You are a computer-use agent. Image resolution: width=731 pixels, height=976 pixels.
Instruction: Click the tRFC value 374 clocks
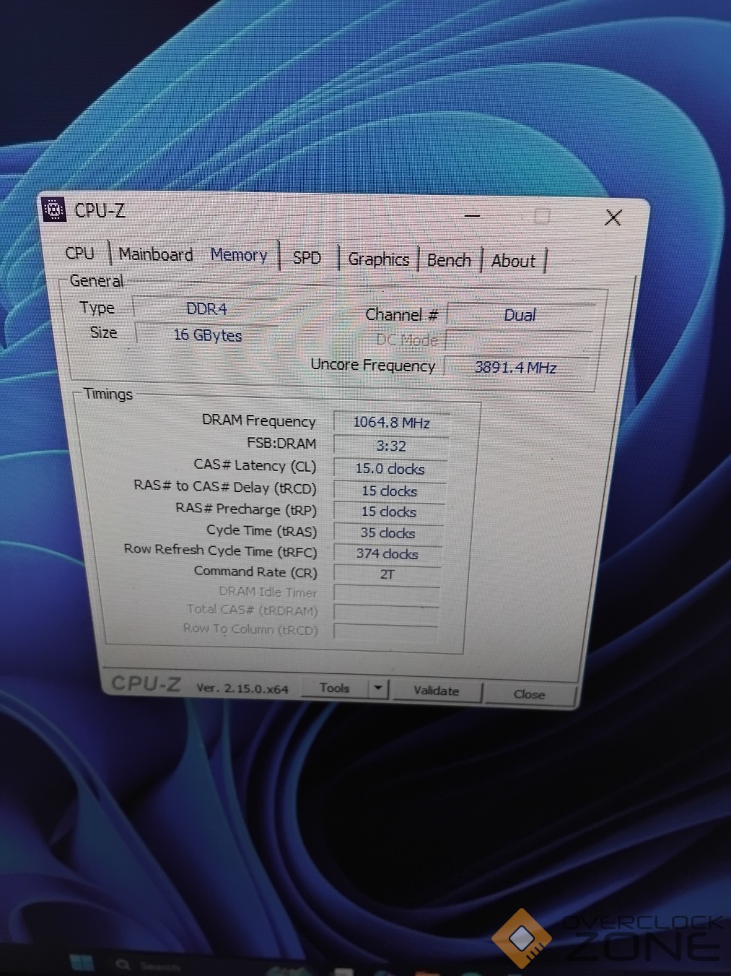pos(388,554)
